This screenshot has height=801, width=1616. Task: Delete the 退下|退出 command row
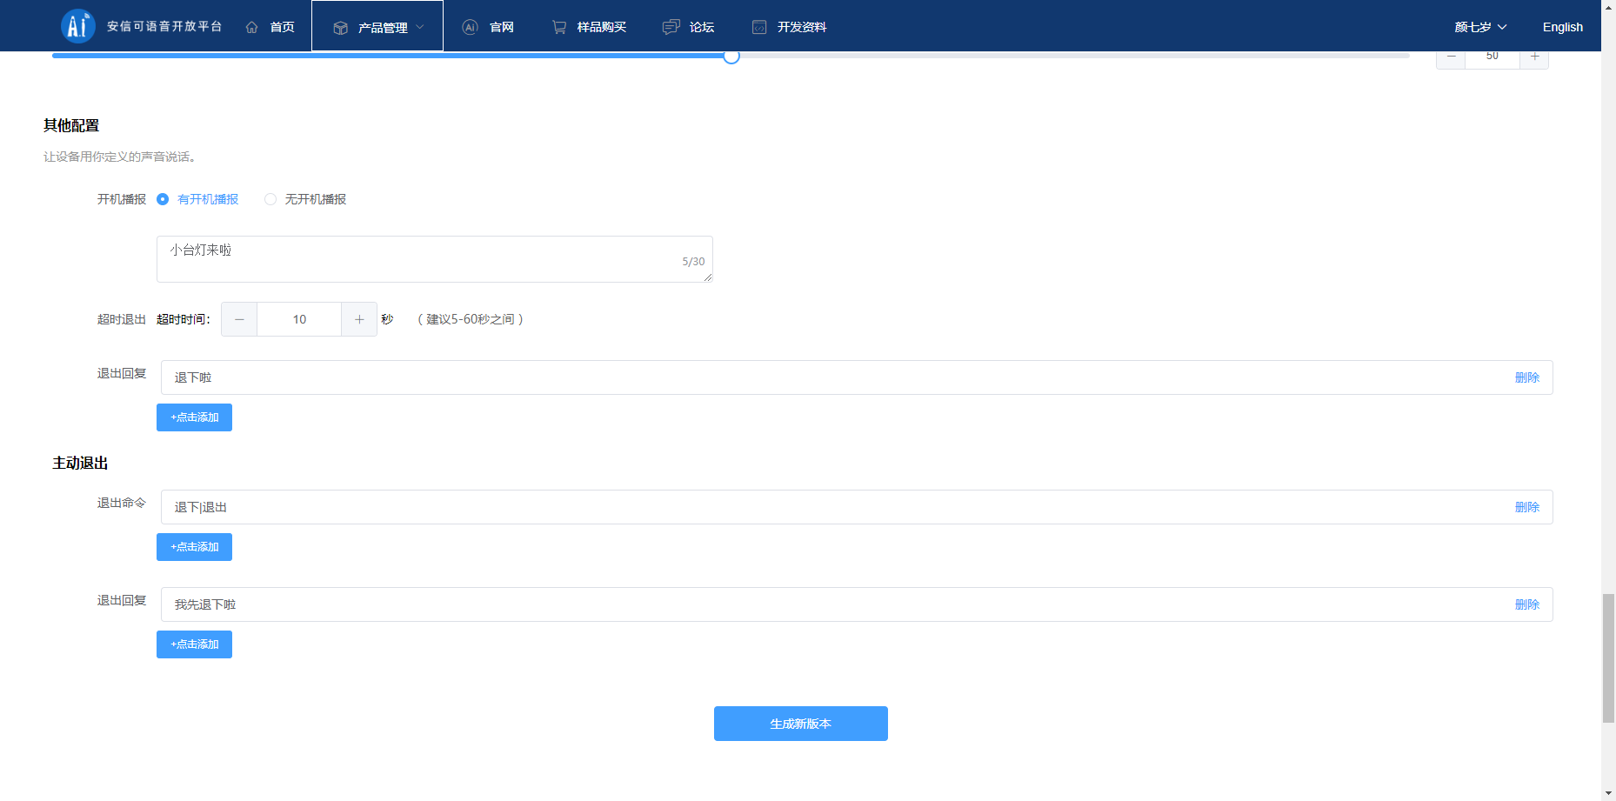[1527, 507]
